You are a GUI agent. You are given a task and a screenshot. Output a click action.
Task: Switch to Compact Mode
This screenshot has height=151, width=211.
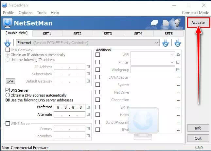click(195, 13)
